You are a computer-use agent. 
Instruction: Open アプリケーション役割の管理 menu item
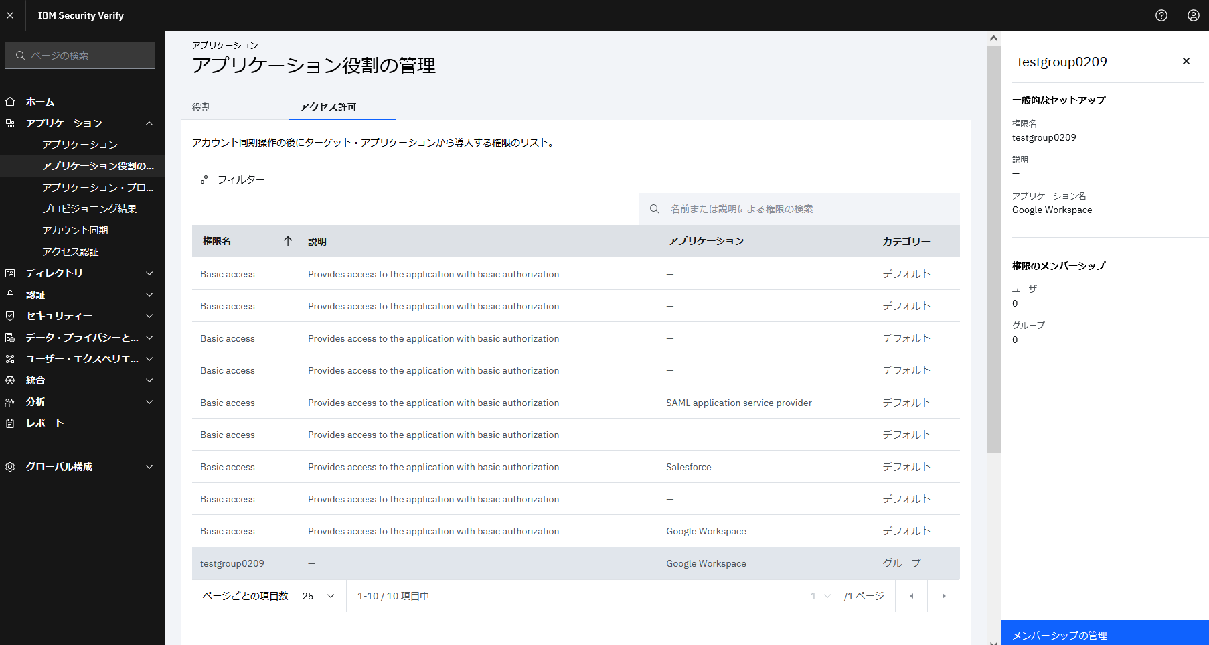82,166
